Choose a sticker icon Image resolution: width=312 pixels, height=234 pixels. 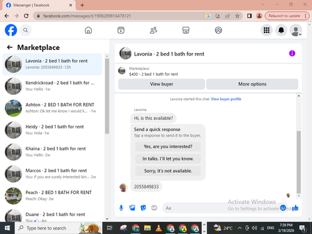click(143, 208)
